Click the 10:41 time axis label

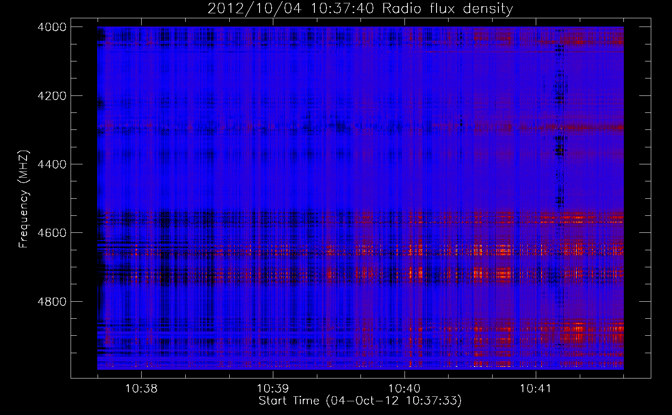(536, 388)
